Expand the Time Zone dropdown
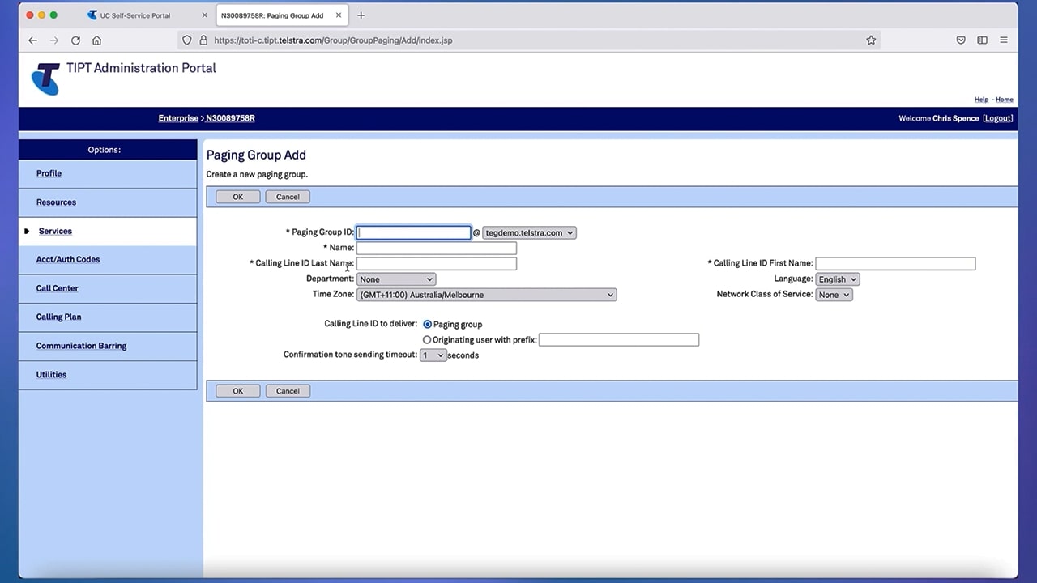The width and height of the screenshot is (1037, 583). [486, 295]
